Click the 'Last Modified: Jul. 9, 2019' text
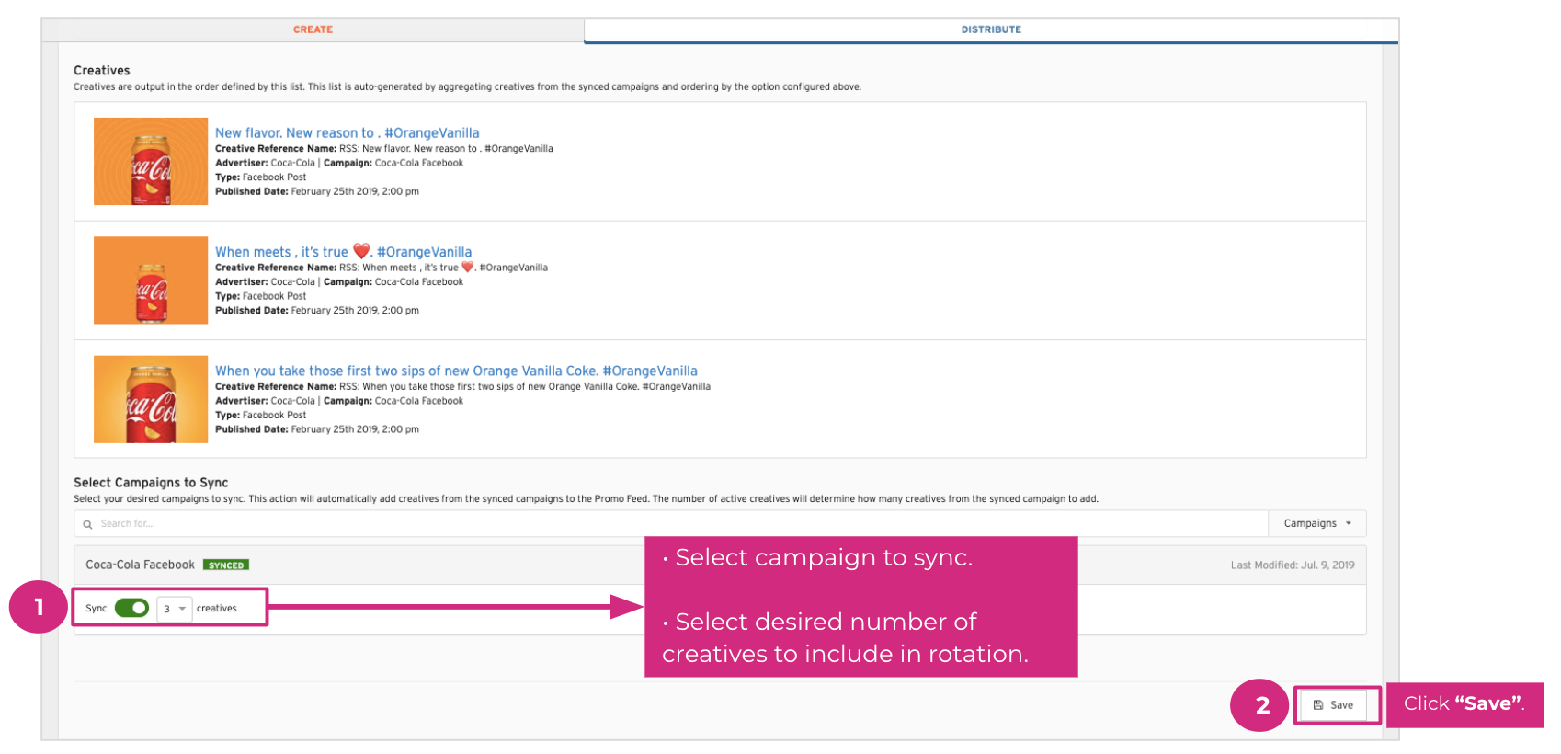 pyautogui.click(x=1292, y=565)
